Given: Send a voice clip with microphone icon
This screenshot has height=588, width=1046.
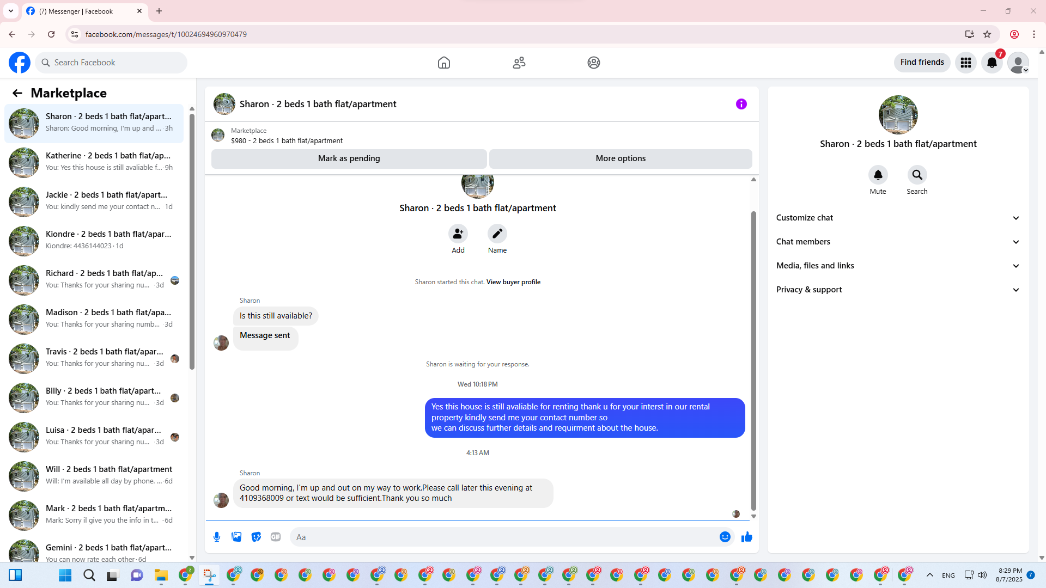Looking at the screenshot, I should click(x=217, y=537).
